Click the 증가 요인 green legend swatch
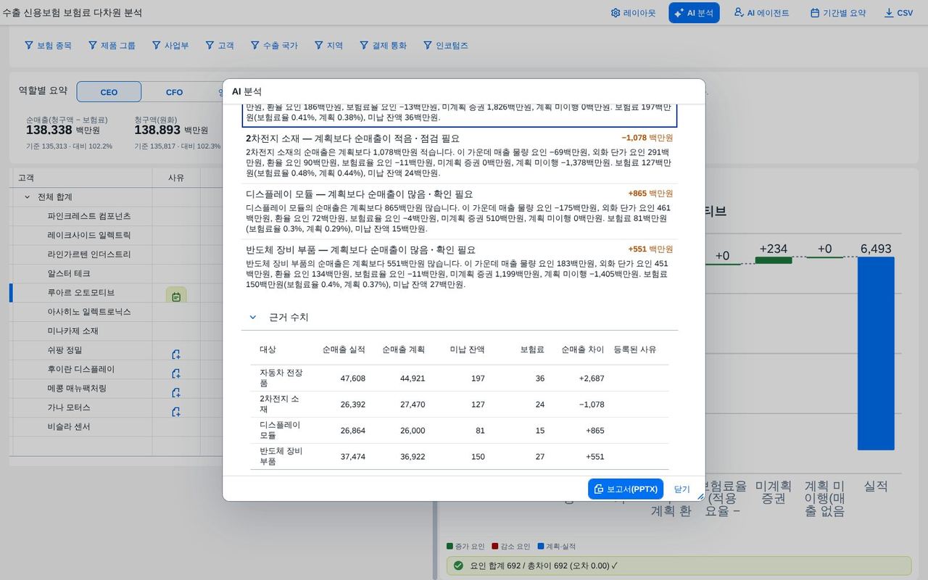 coord(449,546)
